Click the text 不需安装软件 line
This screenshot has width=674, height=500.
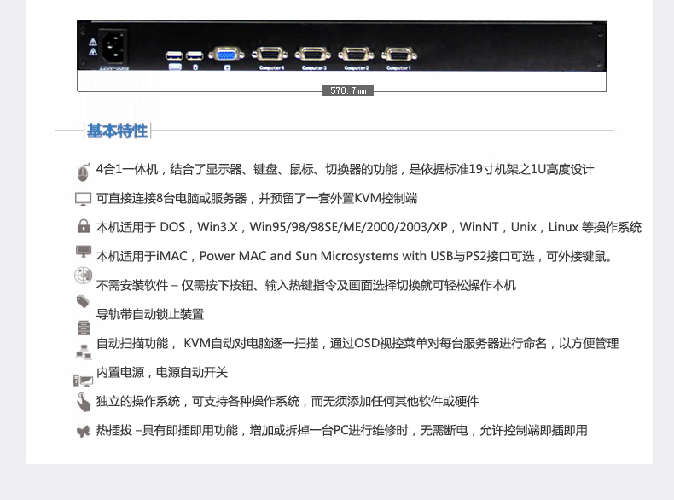[305, 285]
